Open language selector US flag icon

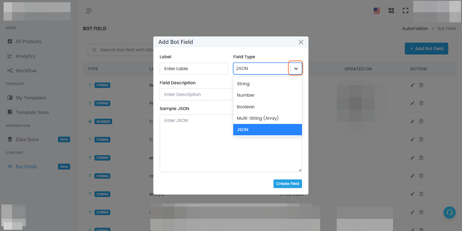pos(377,11)
